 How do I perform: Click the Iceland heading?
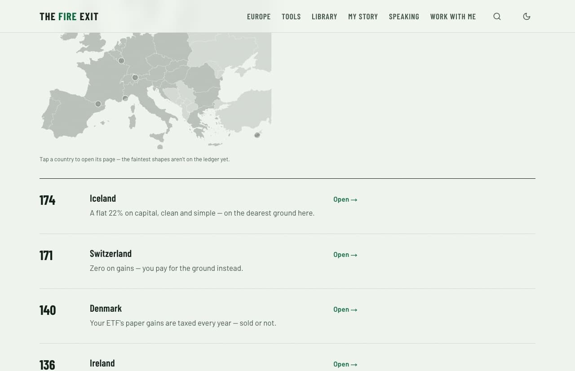click(x=103, y=199)
